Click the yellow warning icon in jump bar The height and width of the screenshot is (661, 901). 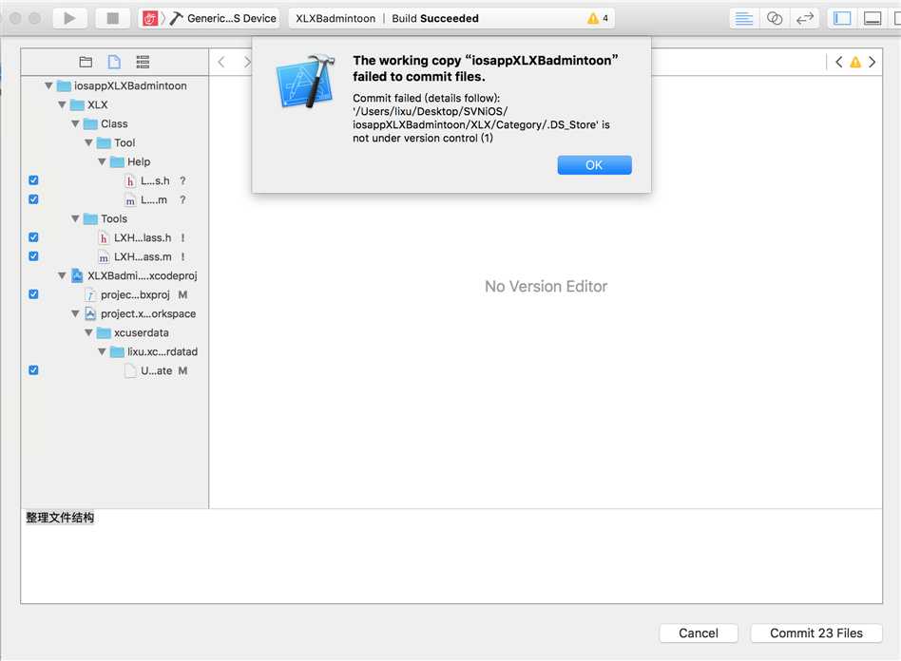(x=855, y=62)
